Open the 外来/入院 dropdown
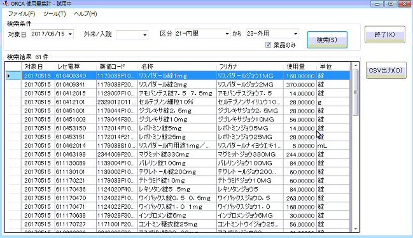This screenshot has width=413, height=238. click(x=144, y=35)
